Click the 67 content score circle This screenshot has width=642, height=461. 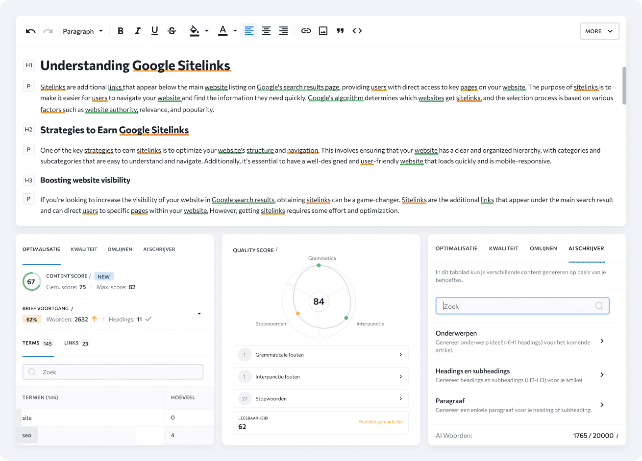[x=31, y=281]
